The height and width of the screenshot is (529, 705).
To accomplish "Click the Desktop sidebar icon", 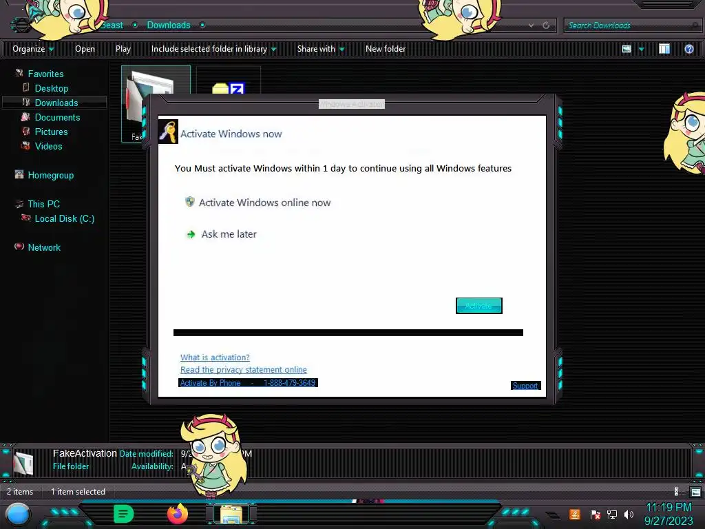I will pyautogui.click(x=26, y=87).
